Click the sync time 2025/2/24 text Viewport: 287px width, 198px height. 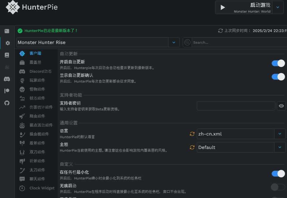[x=270, y=31]
